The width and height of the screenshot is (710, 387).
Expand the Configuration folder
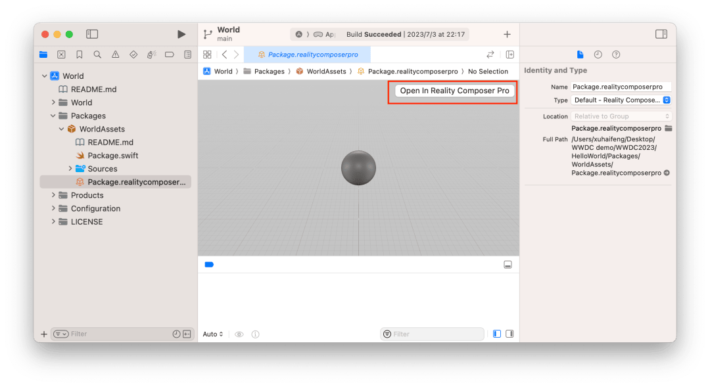pyautogui.click(x=53, y=208)
